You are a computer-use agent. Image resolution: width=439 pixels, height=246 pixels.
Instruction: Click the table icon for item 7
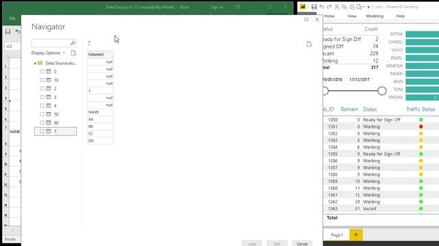click(x=49, y=131)
